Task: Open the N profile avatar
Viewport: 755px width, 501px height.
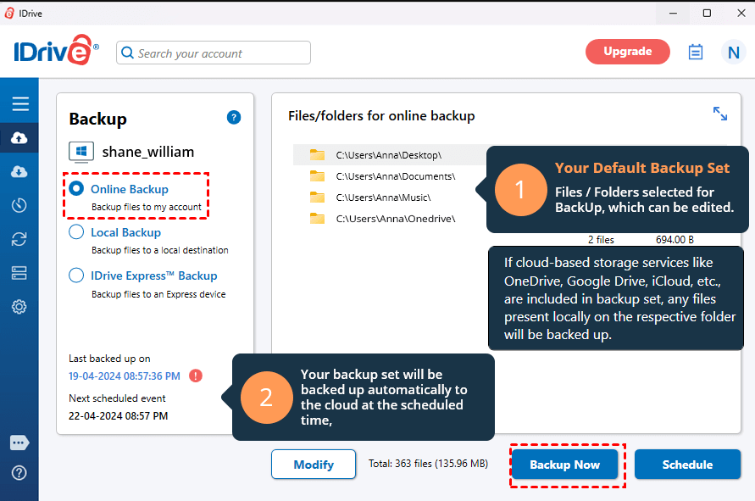Action: click(x=733, y=52)
